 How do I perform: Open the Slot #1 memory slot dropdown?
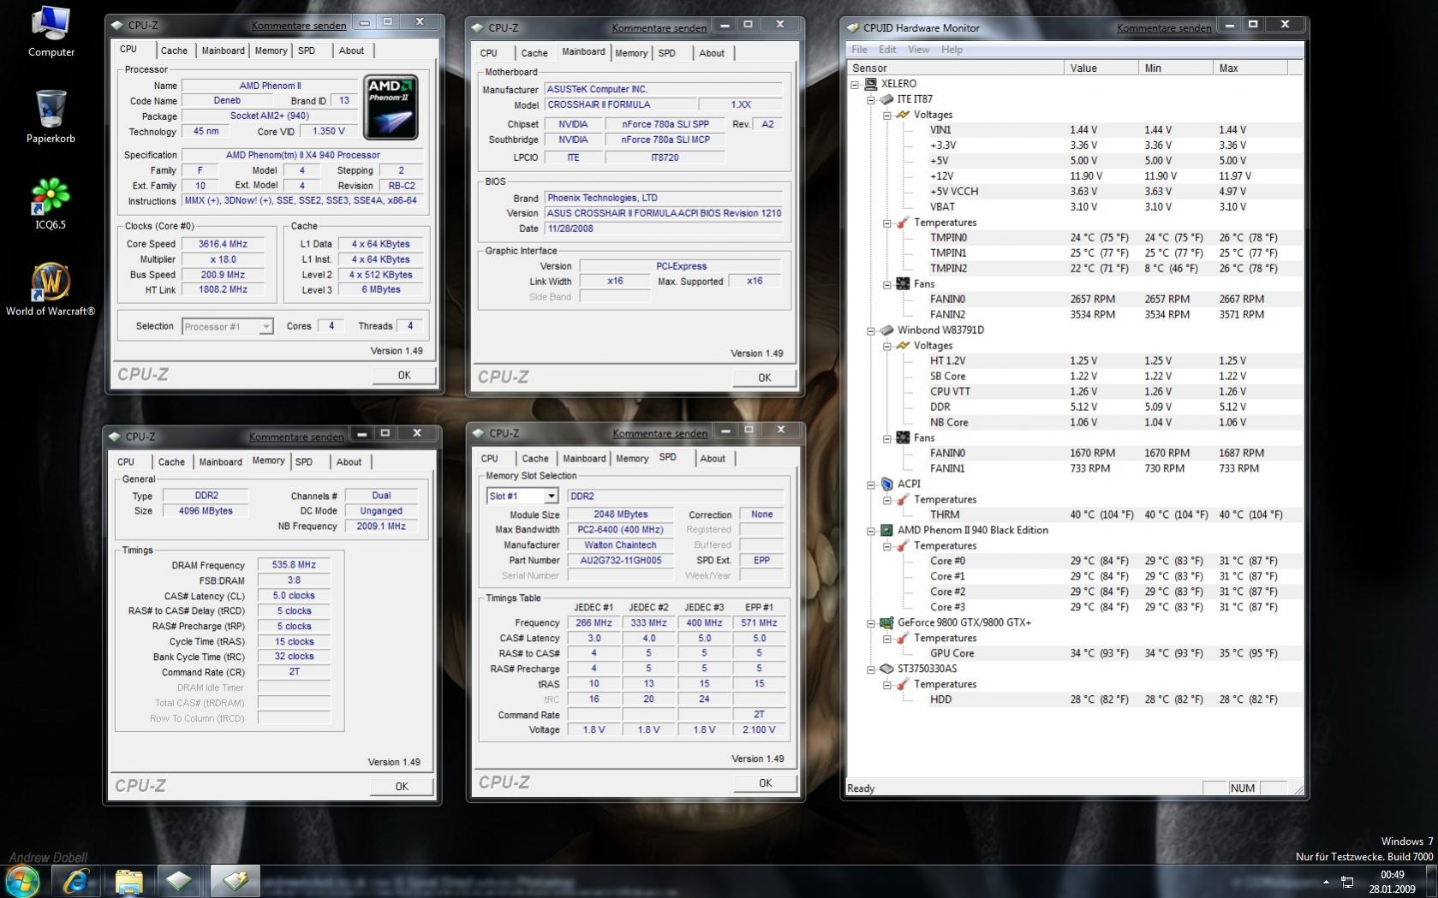pyautogui.click(x=551, y=497)
